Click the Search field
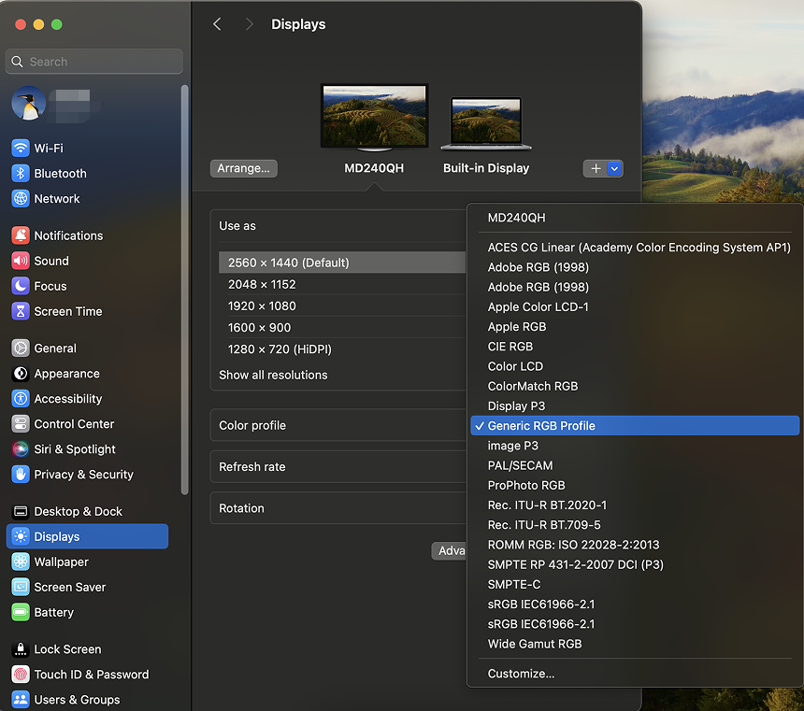This screenshot has width=804, height=711. 94,62
